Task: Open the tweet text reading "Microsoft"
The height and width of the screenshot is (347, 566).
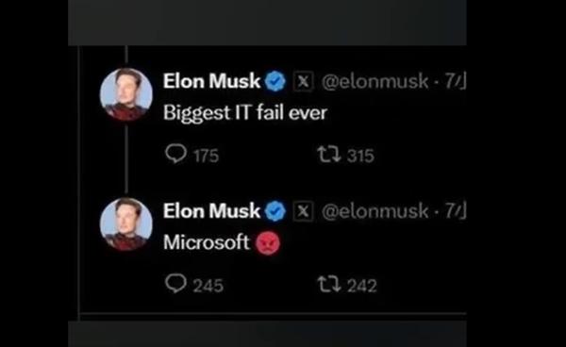Action: [x=207, y=242]
